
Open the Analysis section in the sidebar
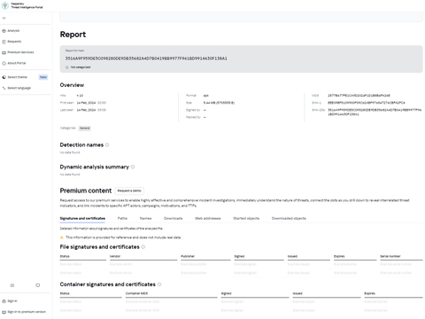(11, 31)
